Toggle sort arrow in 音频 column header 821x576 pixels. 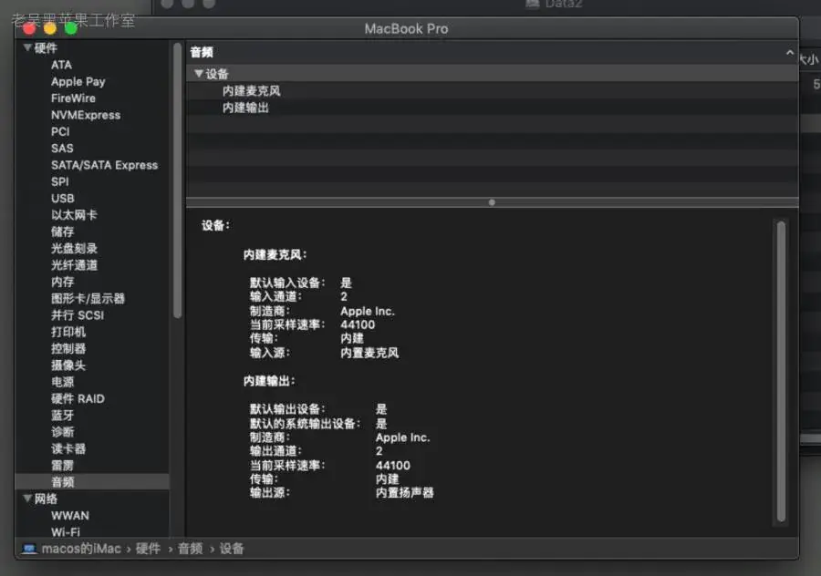(790, 52)
